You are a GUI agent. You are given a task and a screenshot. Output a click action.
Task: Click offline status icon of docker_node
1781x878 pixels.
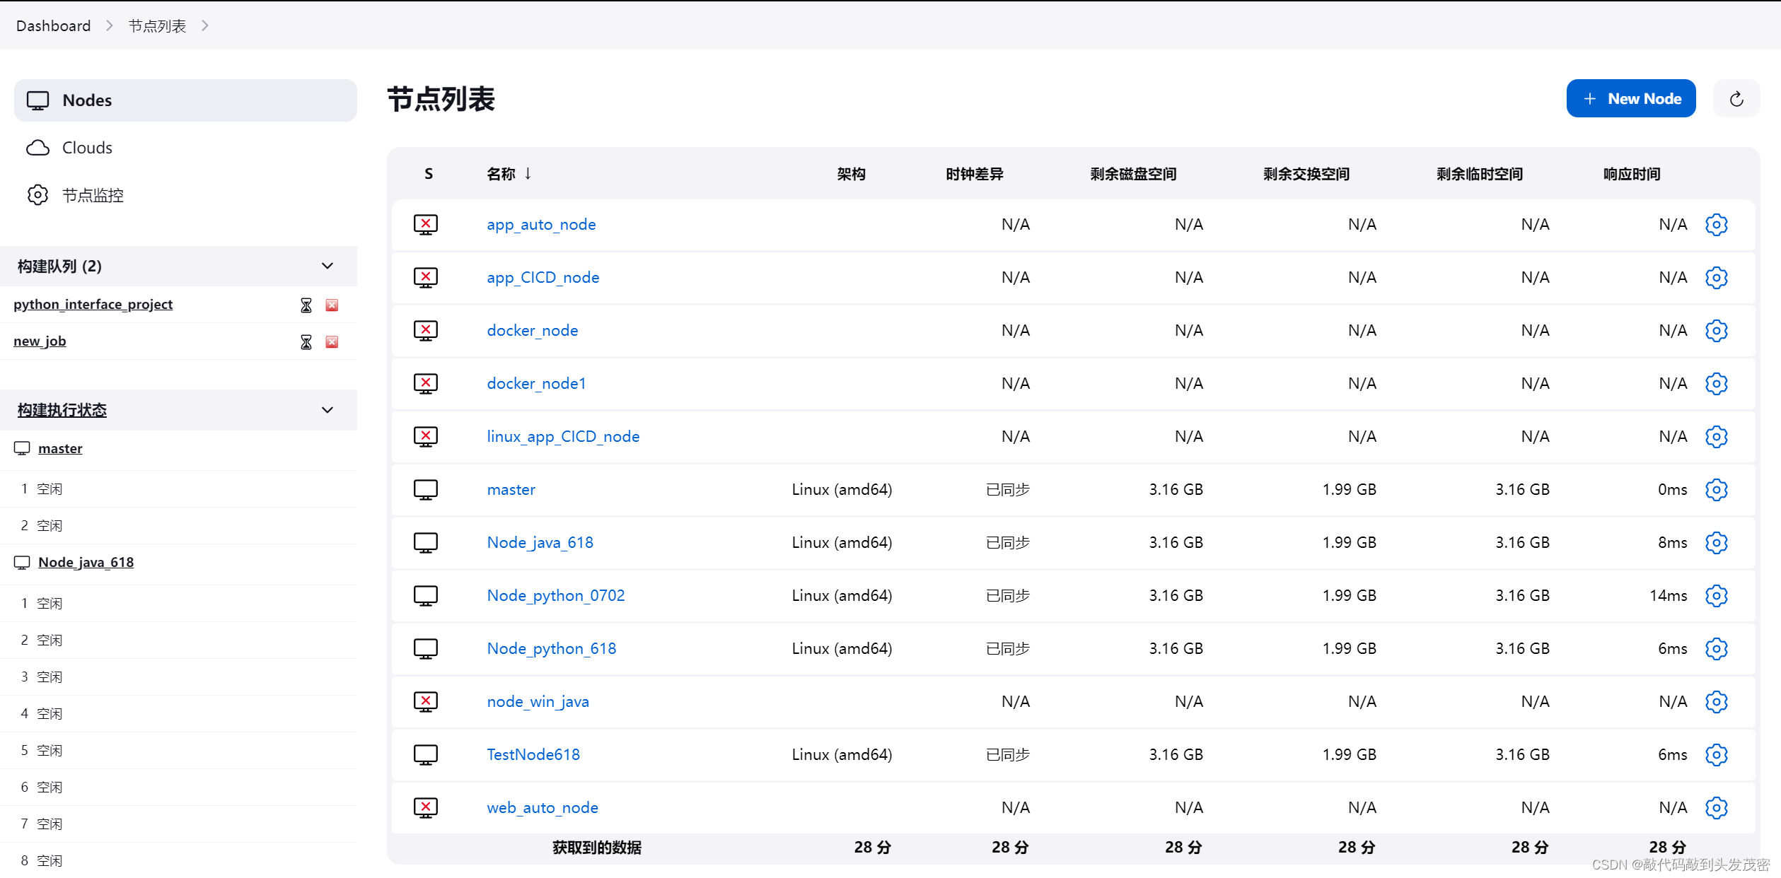(x=426, y=331)
